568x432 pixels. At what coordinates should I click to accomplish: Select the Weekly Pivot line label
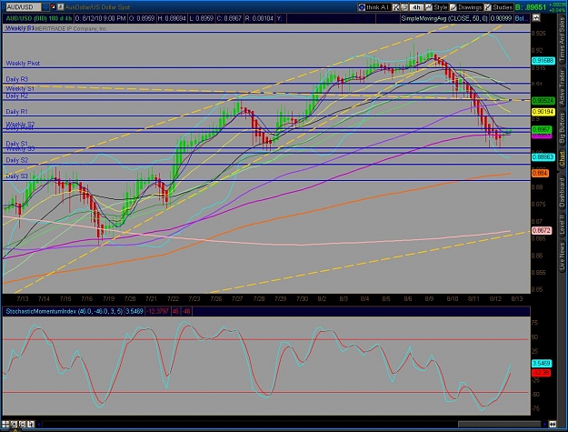pos(23,64)
